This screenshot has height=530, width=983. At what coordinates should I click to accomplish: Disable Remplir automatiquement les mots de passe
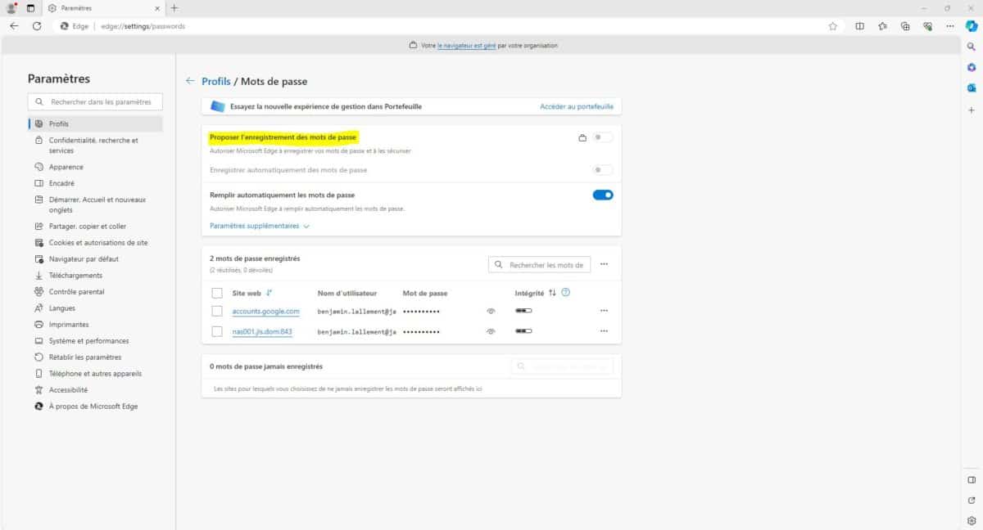coord(602,195)
